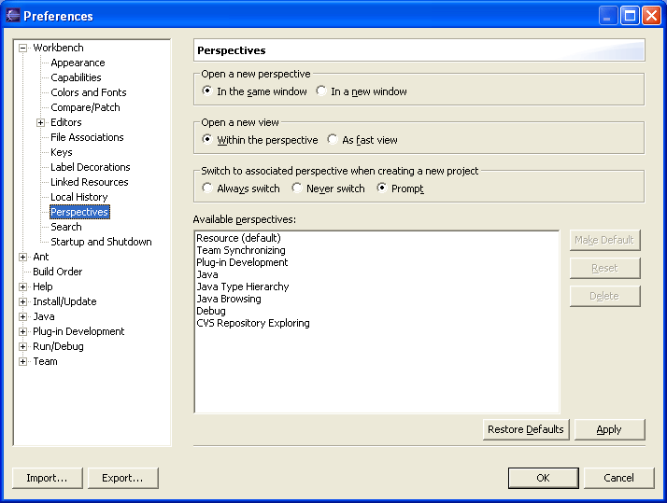
Task: Select Build Order in the tree
Action: point(57,272)
